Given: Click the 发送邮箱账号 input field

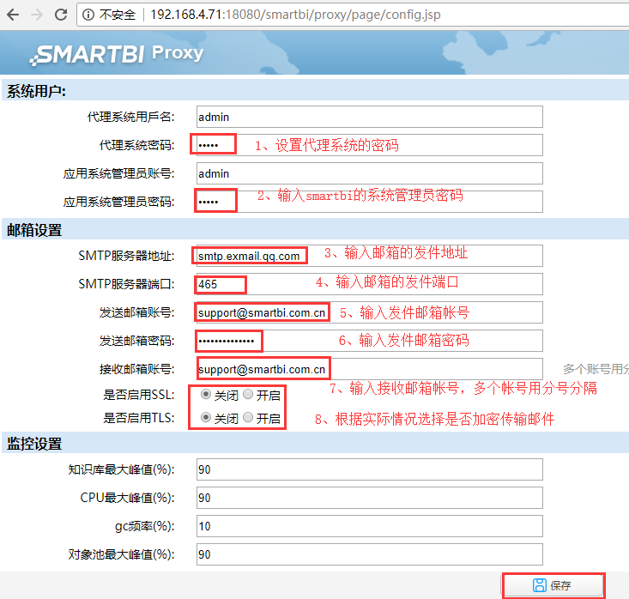Looking at the screenshot, I should pos(370,312).
